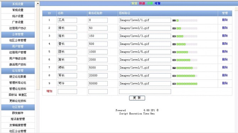Viewport: 238px width, 133px height.
Task: Focus the experience field showing 50
Action: click(98, 28)
